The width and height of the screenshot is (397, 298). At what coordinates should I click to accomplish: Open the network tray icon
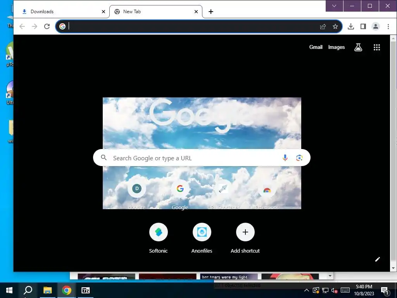tap(325, 290)
